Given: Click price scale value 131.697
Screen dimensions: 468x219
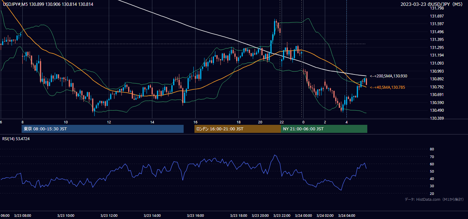Looking at the screenshot, I should click(x=437, y=16).
